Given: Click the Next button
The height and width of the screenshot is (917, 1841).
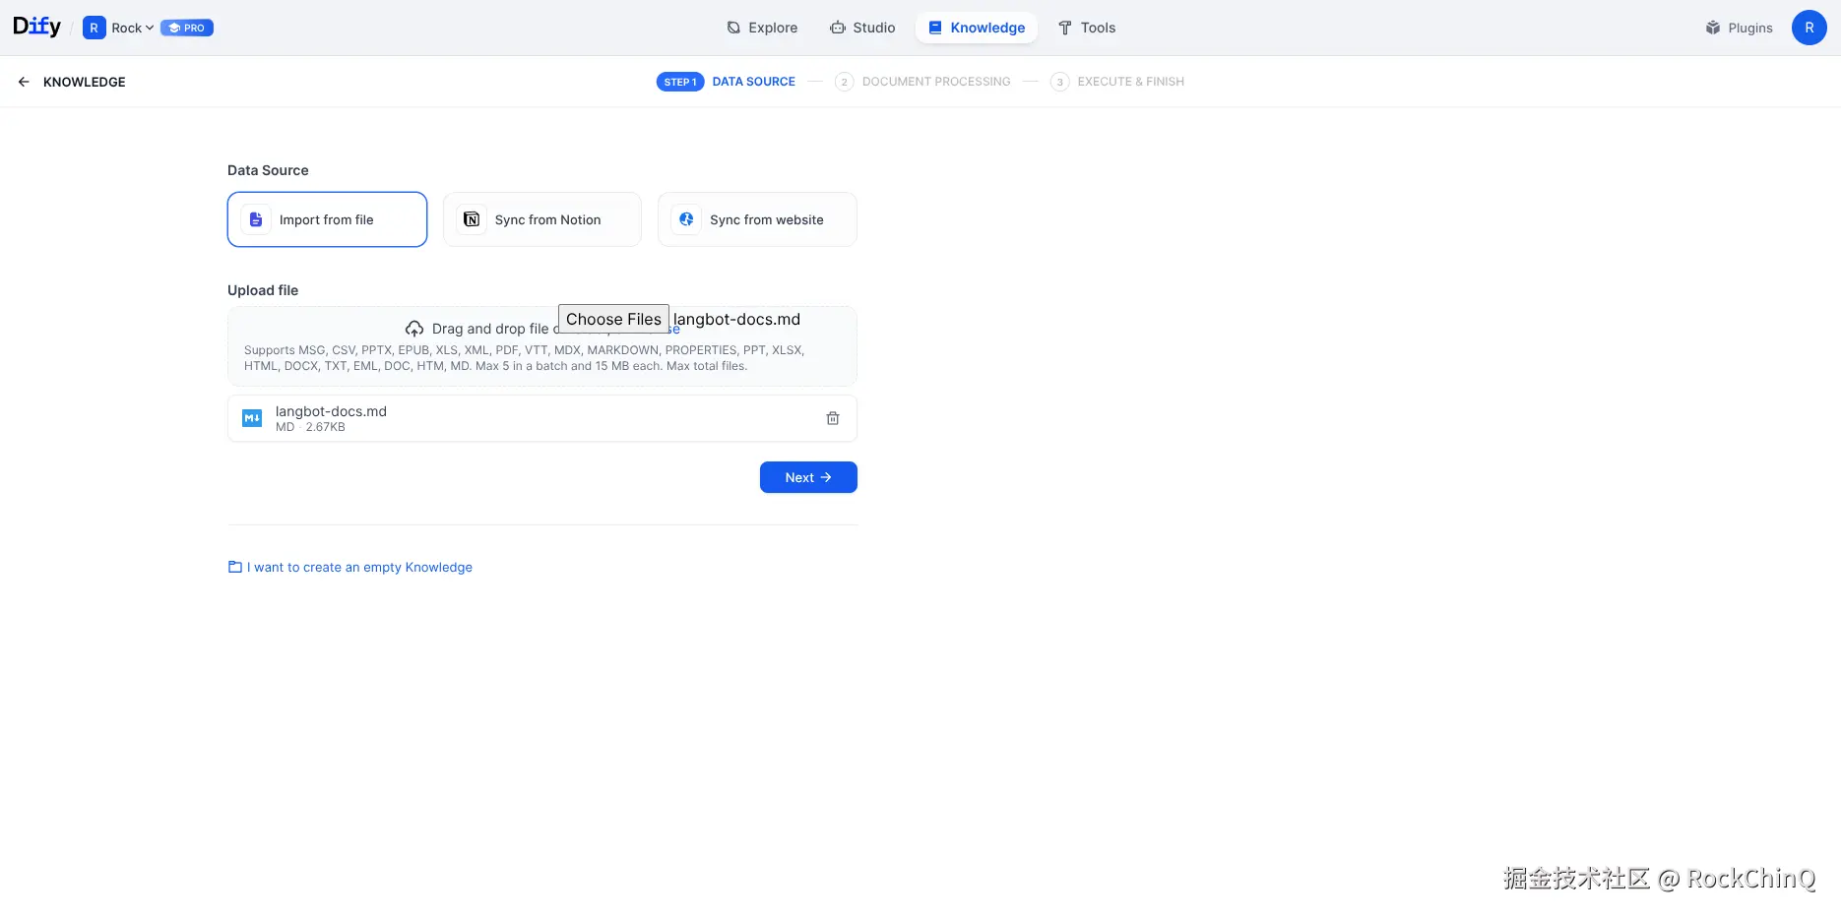Looking at the screenshot, I should tap(808, 477).
